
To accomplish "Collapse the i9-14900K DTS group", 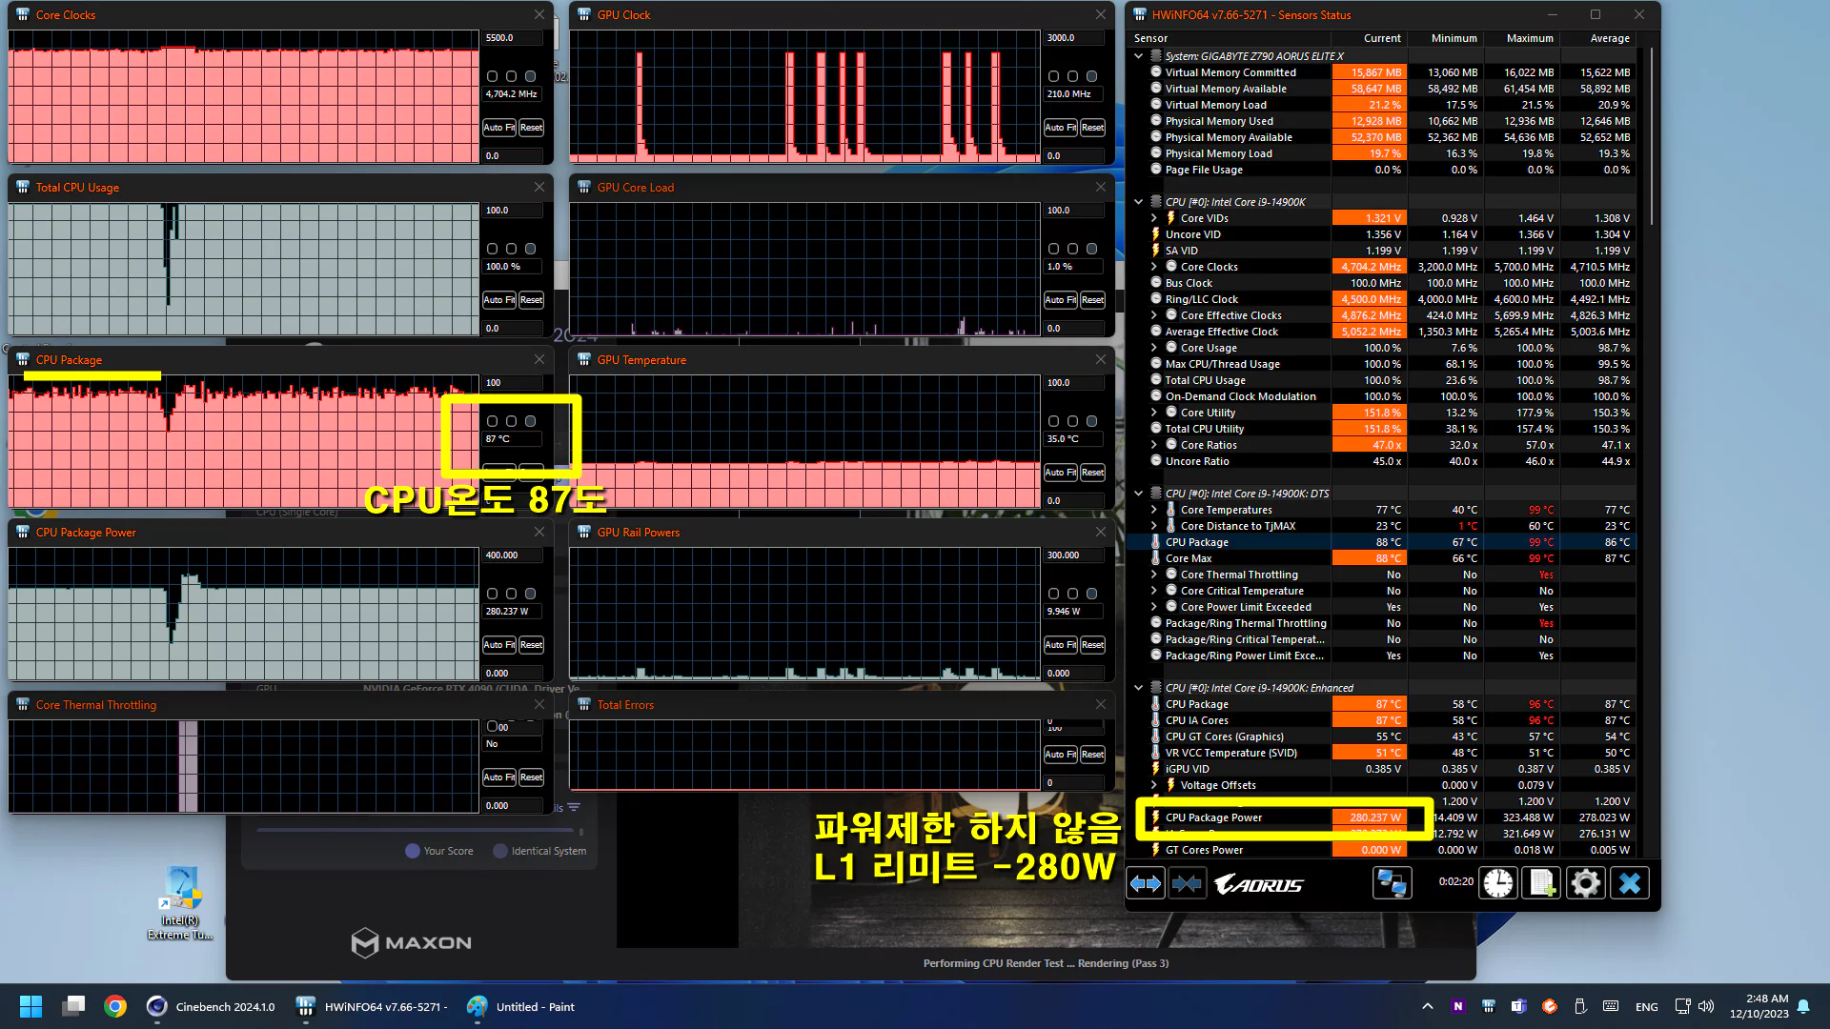I will (x=1138, y=494).
